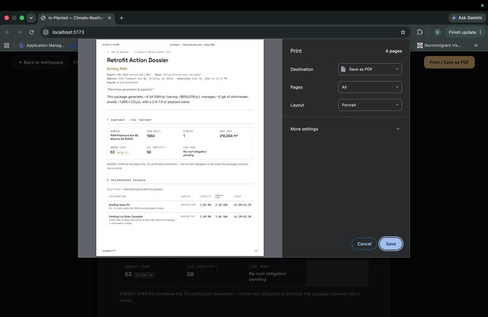Click the print preview page thumbnail
488x317 pixels.
[180, 148]
